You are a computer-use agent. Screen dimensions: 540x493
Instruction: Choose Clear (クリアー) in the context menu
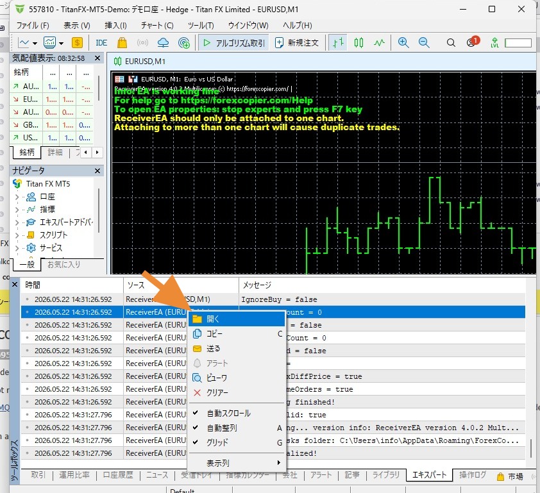coord(237,392)
